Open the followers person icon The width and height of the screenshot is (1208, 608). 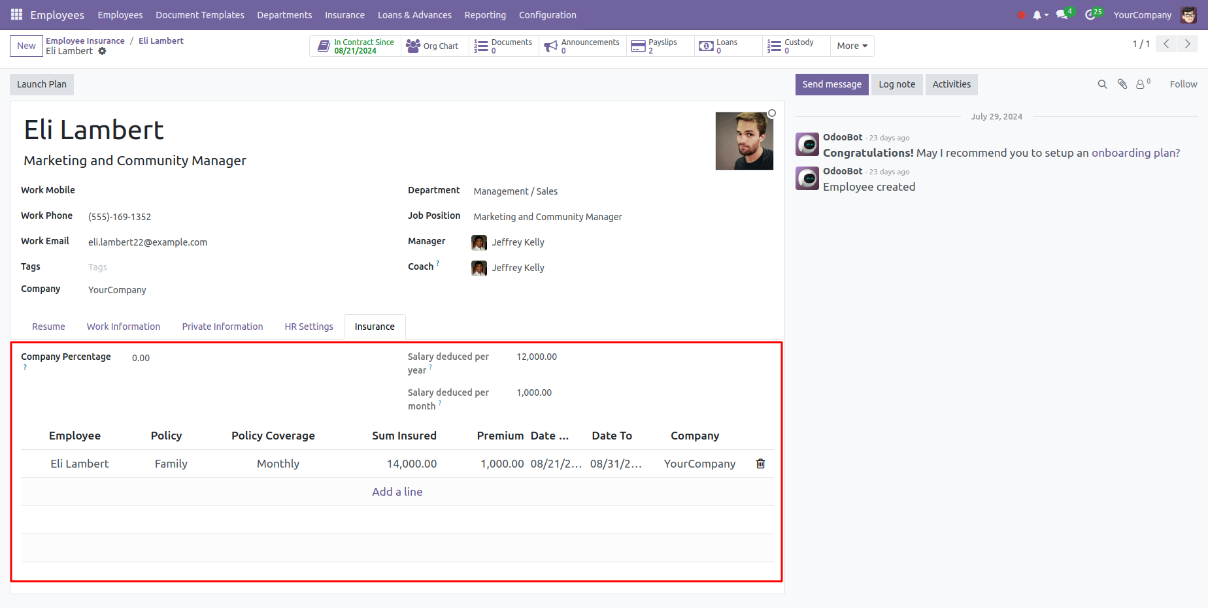tap(1141, 84)
